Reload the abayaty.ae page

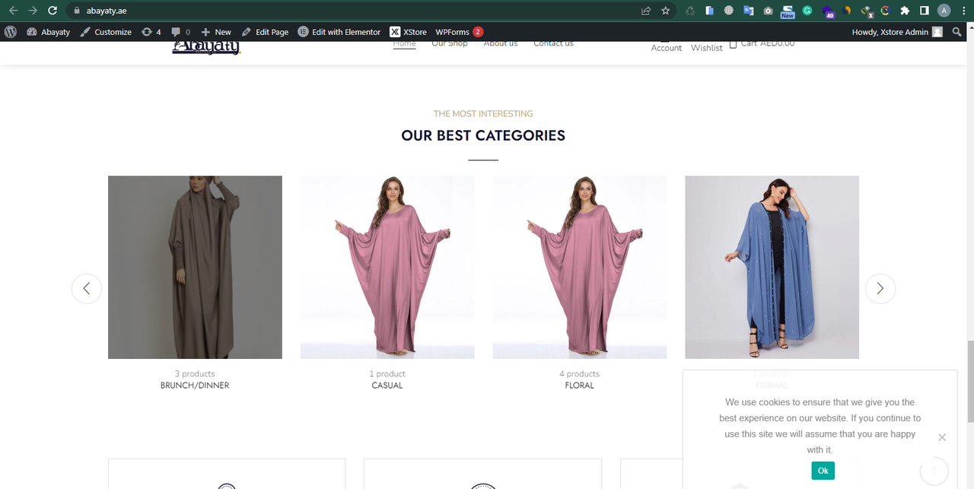tap(53, 11)
